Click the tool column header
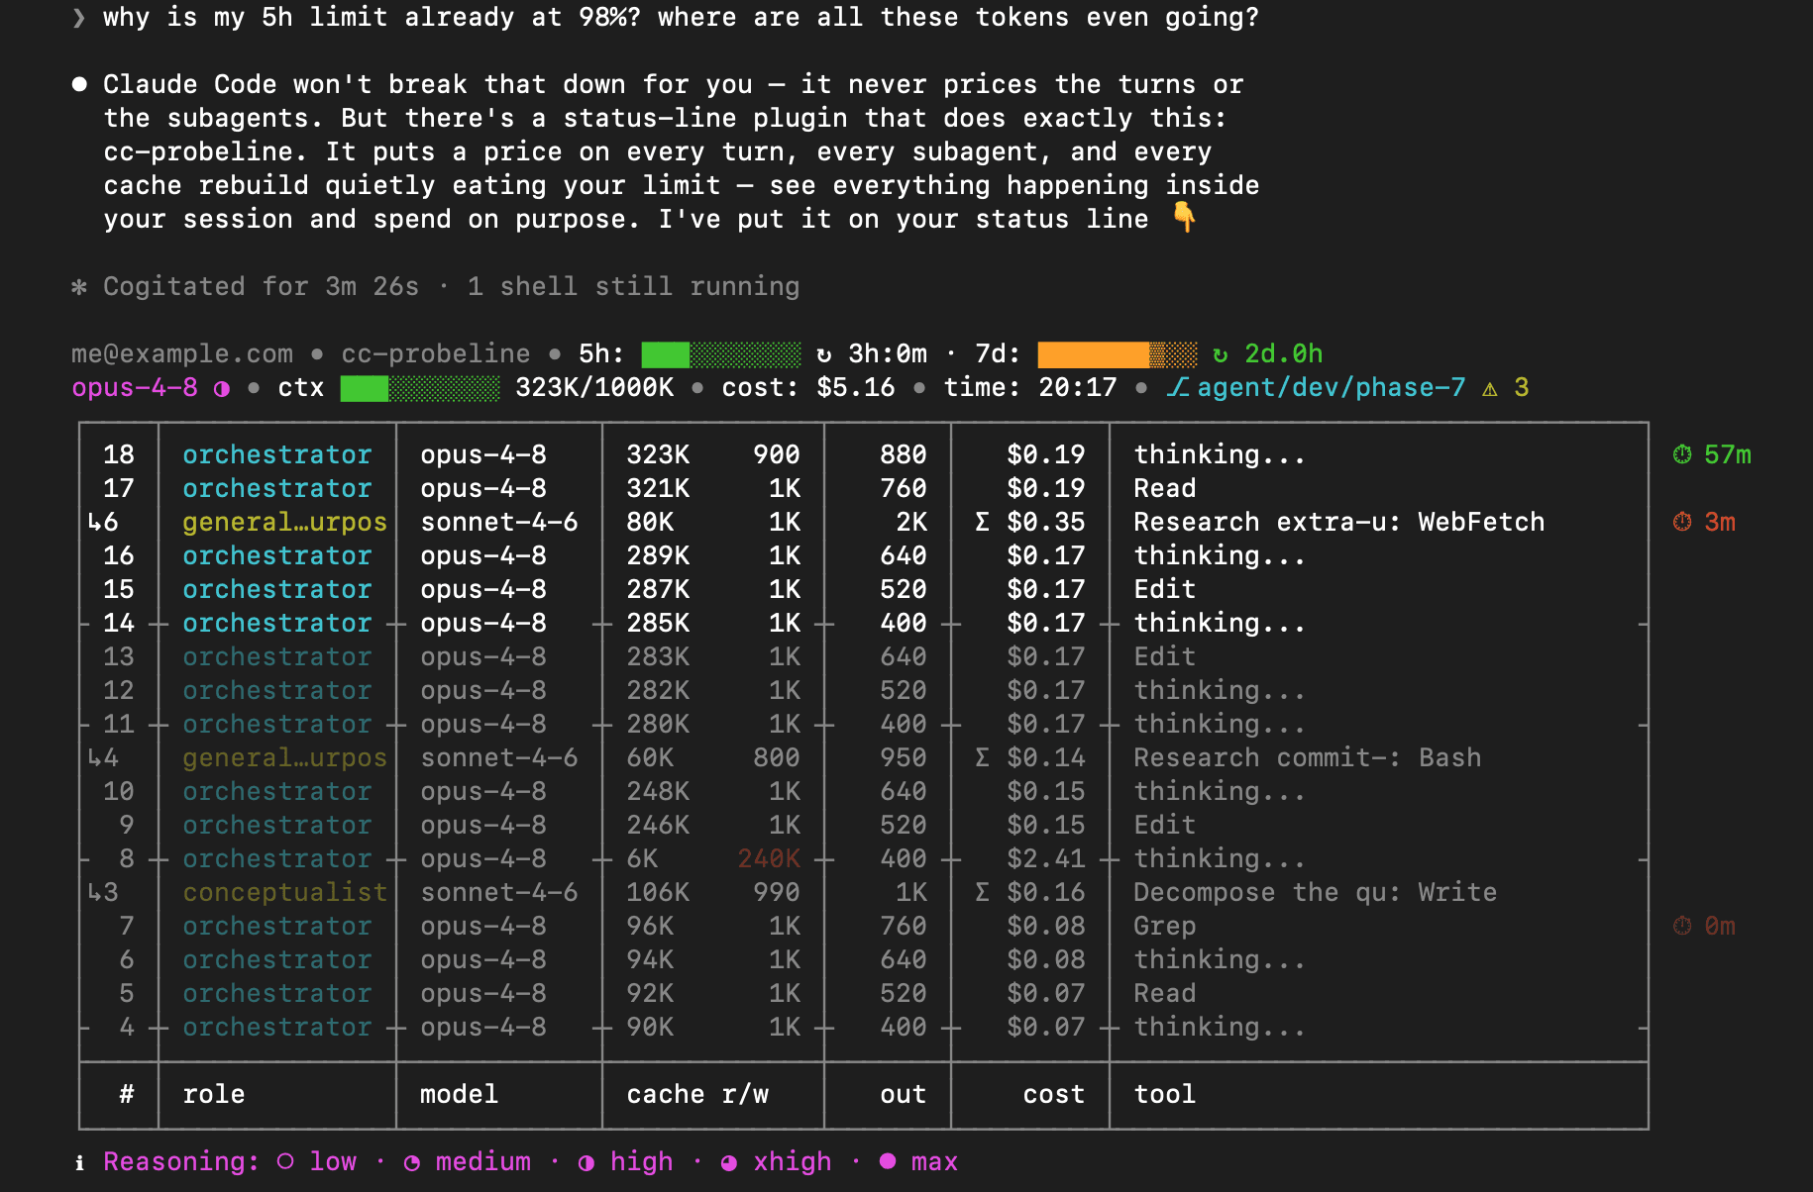 [1164, 1094]
